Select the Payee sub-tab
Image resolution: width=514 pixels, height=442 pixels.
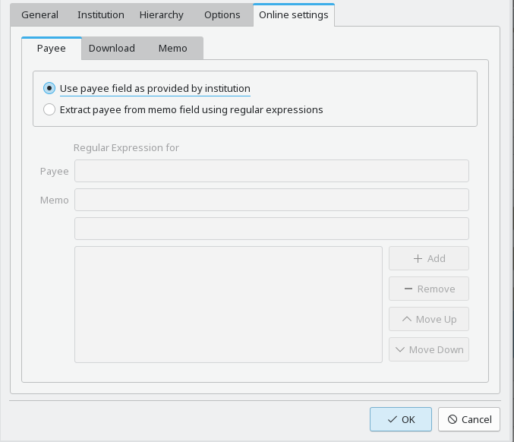51,48
